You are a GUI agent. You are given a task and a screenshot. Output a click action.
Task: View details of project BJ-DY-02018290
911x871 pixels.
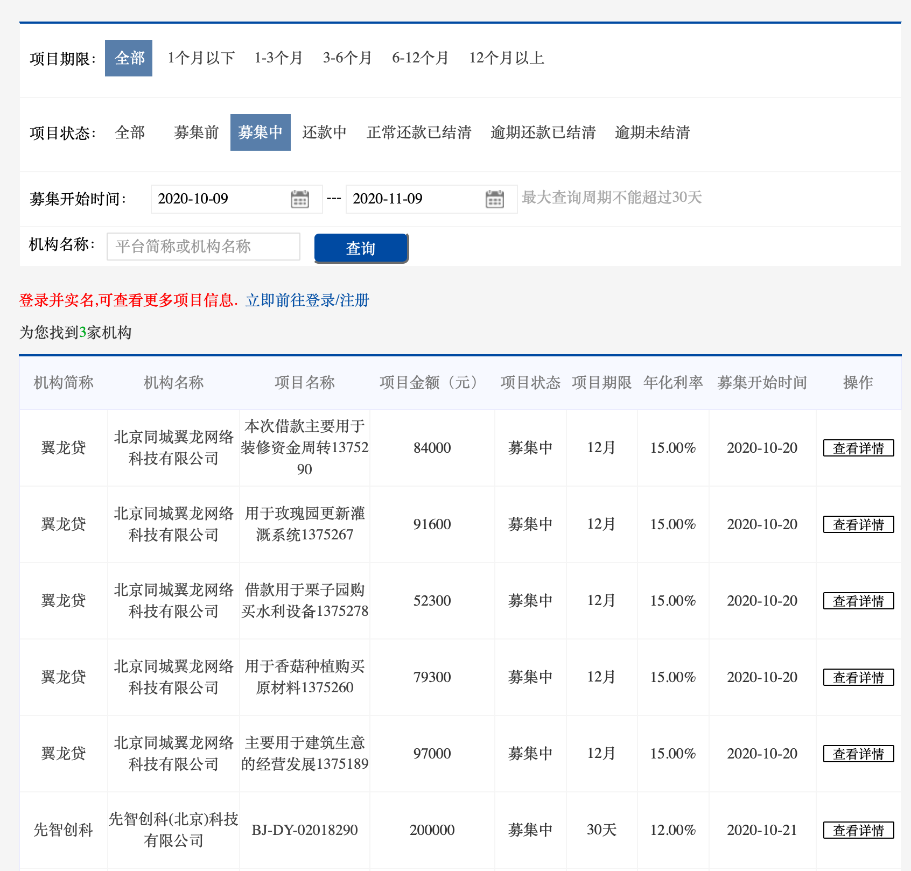click(x=858, y=830)
